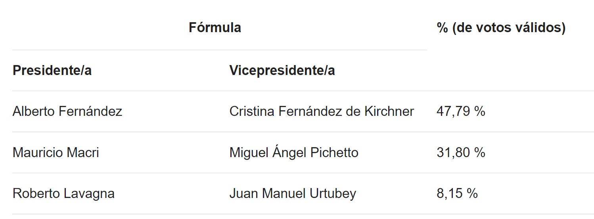Screen dimensions: 594x219
Task: Click the Fórmula column header
Action: (x=215, y=27)
